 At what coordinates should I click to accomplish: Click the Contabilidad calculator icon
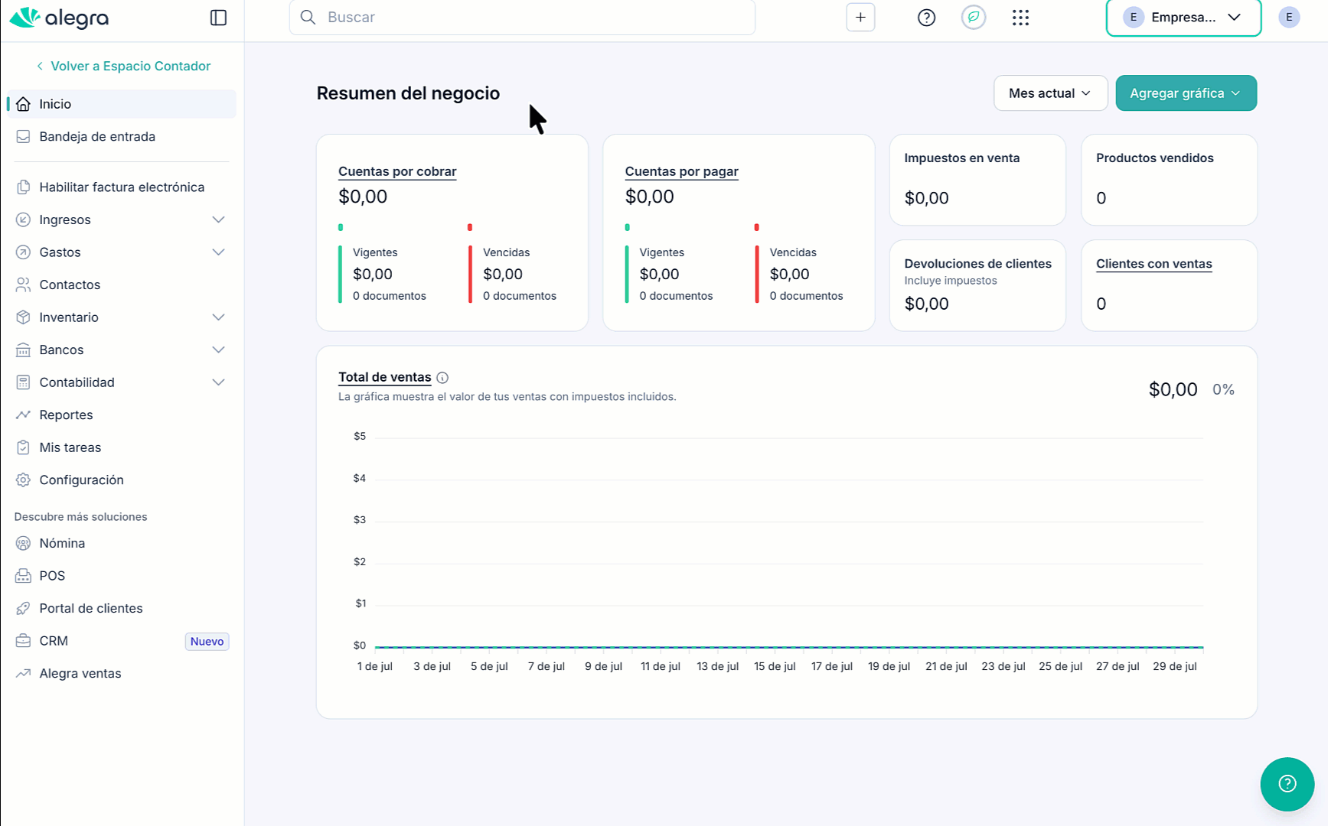[24, 382]
